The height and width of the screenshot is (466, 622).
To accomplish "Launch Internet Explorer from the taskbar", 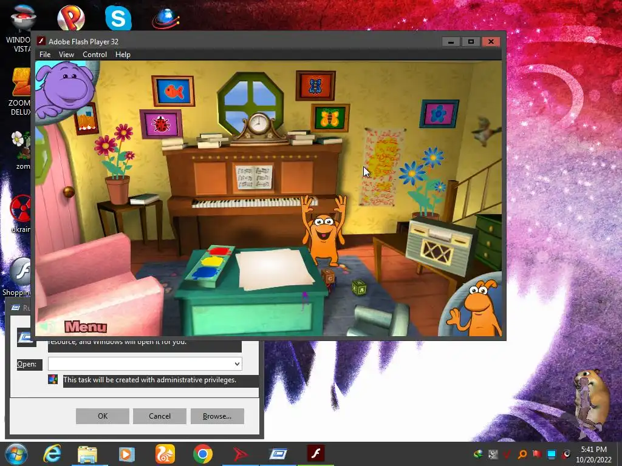I will pyautogui.click(x=52, y=454).
